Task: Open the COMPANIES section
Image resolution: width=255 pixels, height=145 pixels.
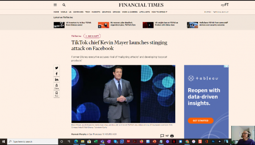Action: (x=78, y=12)
